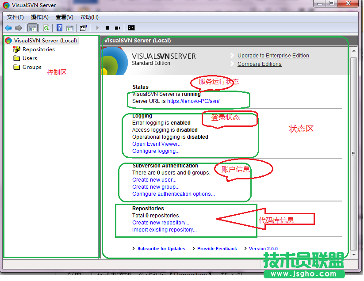Screen dimensions: 364x281
Task: Restart the service using the restart icon
Action: [x=117, y=27]
